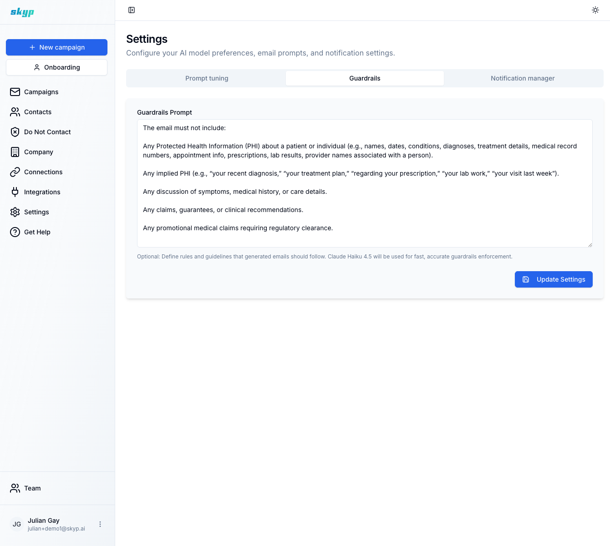Collapse the sidebar using the panel icon
This screenshot has height=546, width=610.
tap(132, 10)
